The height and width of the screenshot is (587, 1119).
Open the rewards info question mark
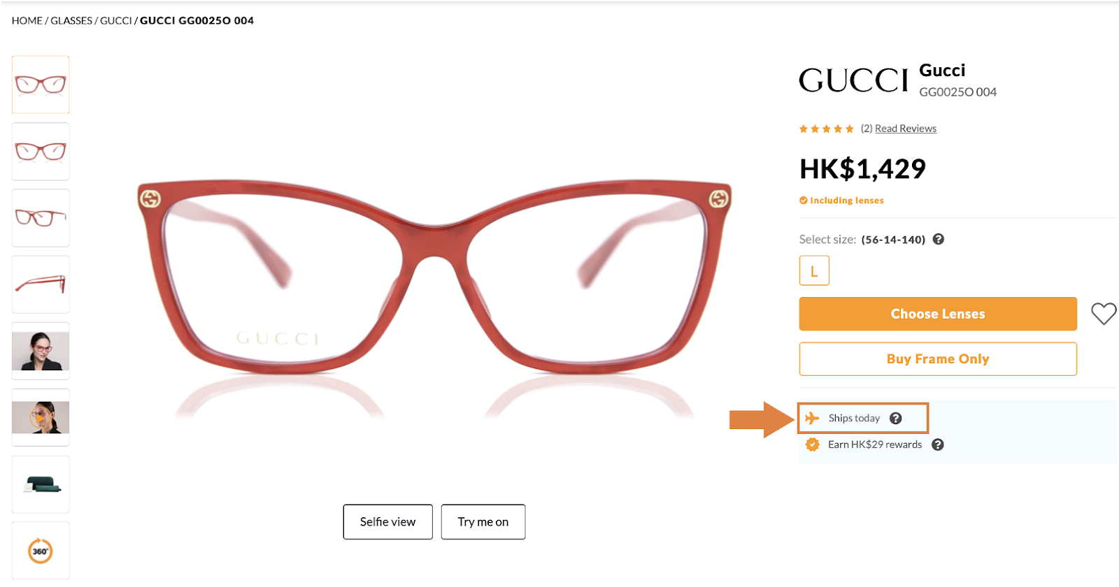(938, 444)
